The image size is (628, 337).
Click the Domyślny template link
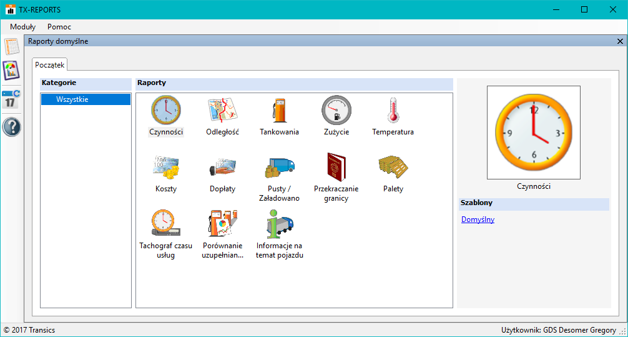[478, 219]
